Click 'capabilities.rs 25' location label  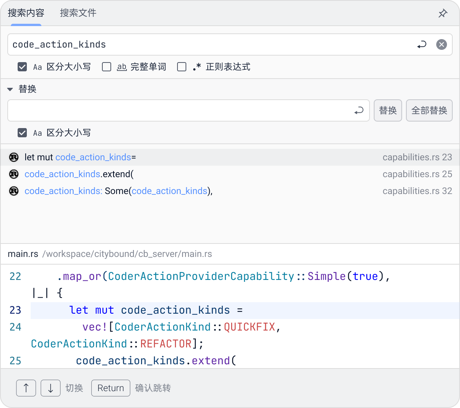417,174
